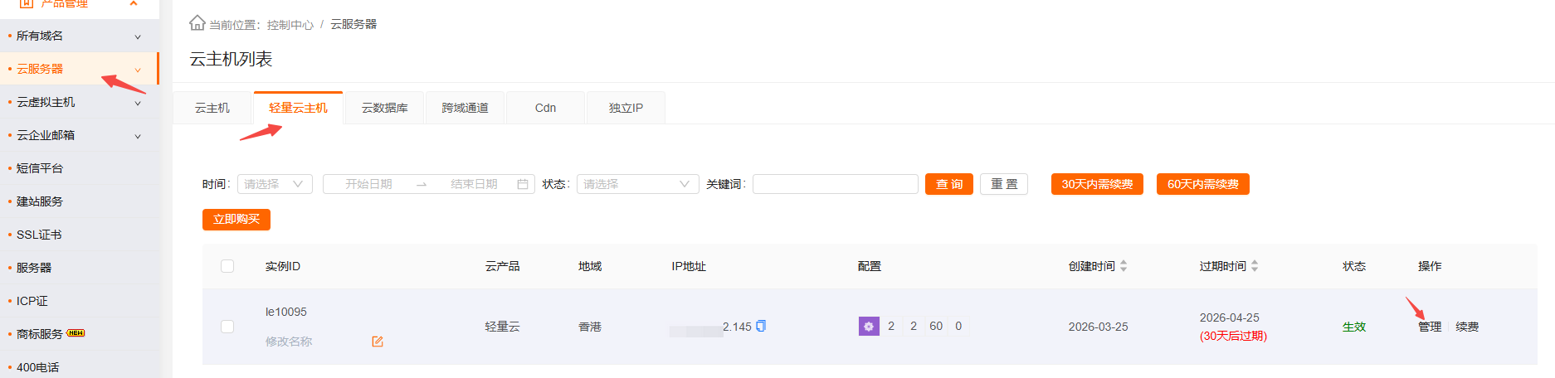
Task: Check the le10095 row checkbox
Action: click(x=227, y=327)
